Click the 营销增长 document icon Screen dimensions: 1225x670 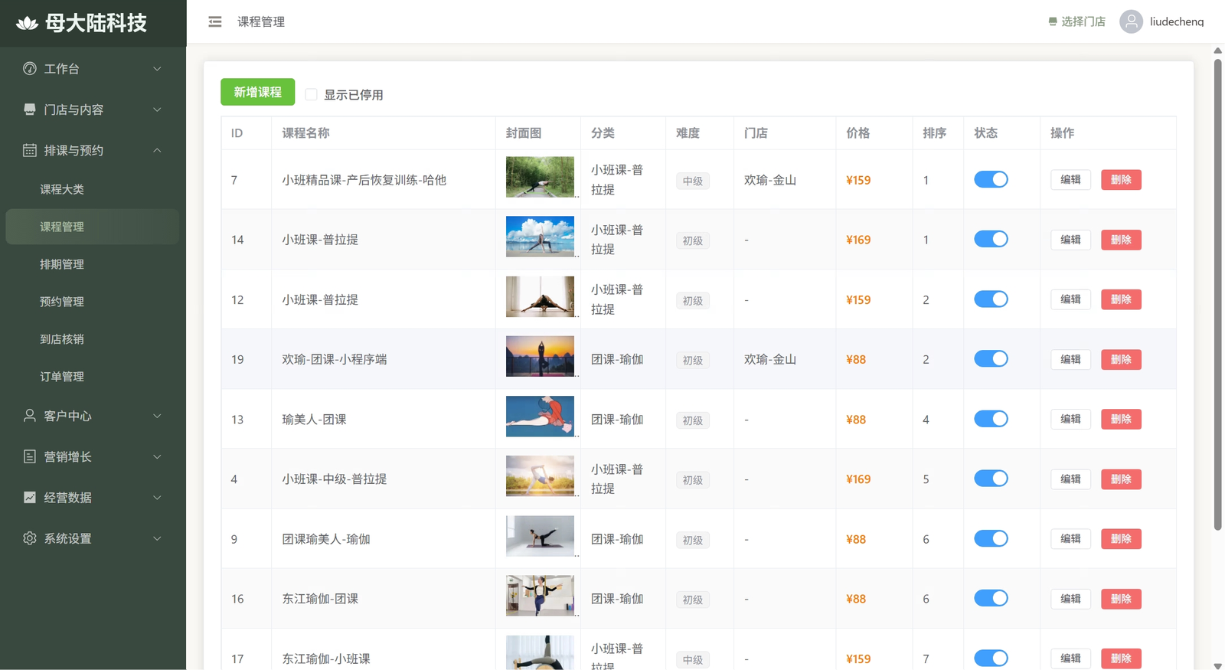coord(30,456)
